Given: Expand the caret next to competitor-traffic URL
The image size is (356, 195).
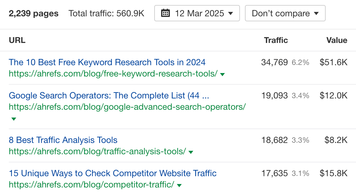Looking at the screenshot, I should [179, 185].
